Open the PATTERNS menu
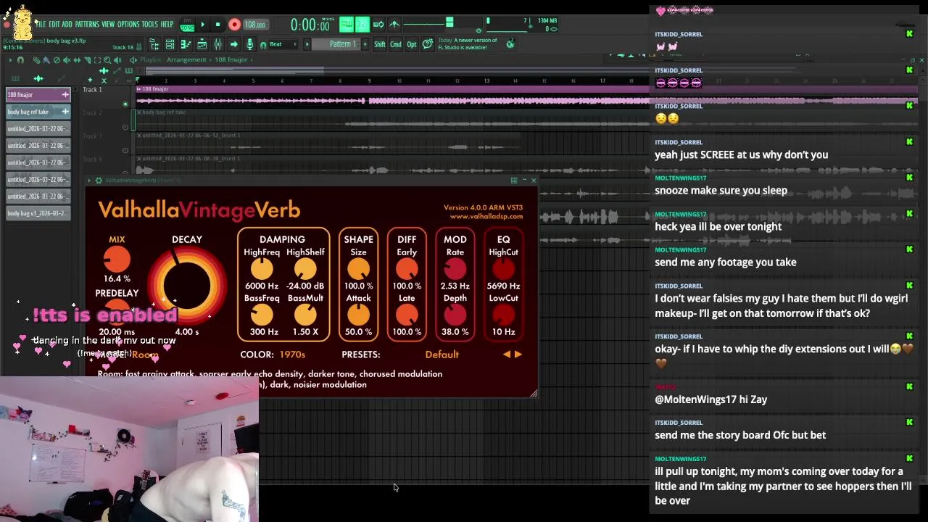Image resolution: width=928 pixels, height=522 pixels. click(87, 25)
